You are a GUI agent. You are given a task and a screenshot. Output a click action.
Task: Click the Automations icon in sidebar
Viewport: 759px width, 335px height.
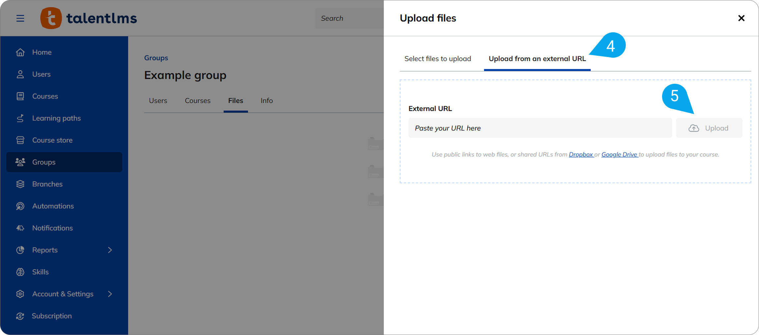point(20,206)
